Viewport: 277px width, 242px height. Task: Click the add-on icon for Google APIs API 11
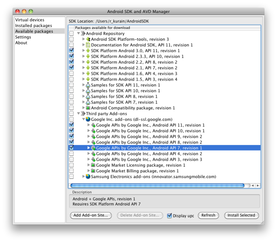[93, 125]
